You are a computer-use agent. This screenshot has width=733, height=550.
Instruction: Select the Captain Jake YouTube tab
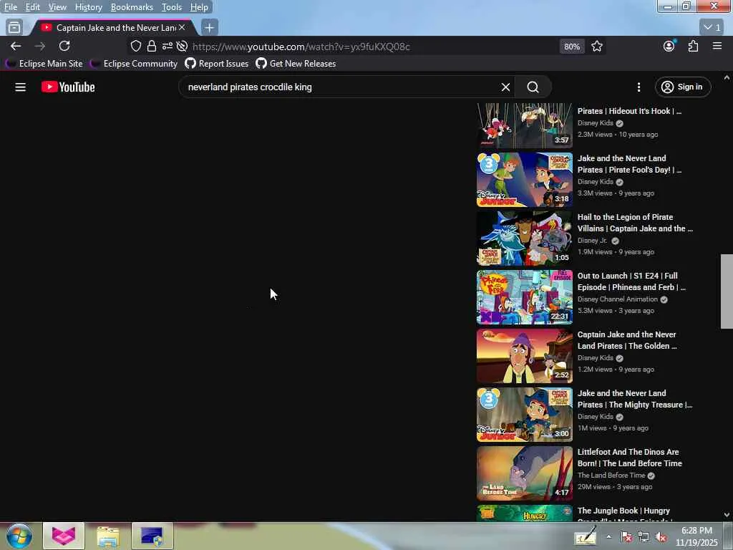(112, 28)
